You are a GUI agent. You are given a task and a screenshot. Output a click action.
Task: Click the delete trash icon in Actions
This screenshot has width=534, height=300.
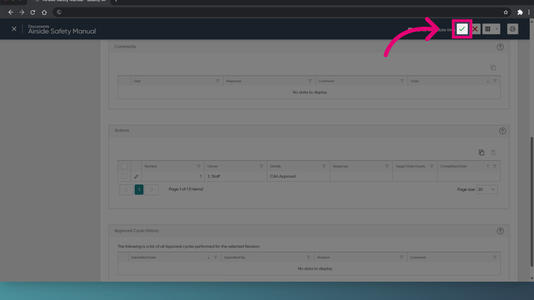[x=493, y=152]
